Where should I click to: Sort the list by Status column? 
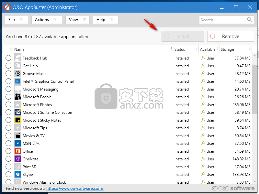186,49
